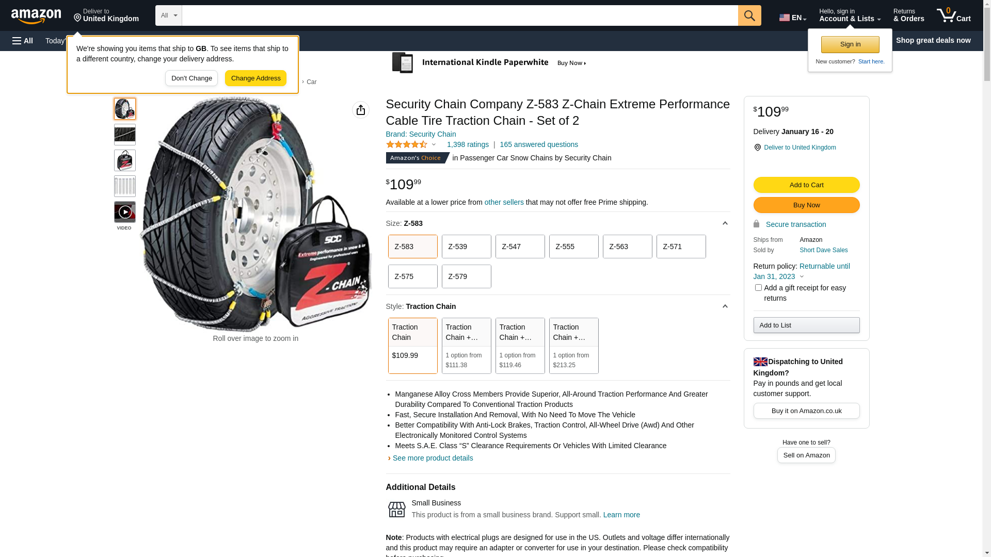Click the search input field
Image resolution: width=991 pixels, height=557 pixels.
(459, 15)
